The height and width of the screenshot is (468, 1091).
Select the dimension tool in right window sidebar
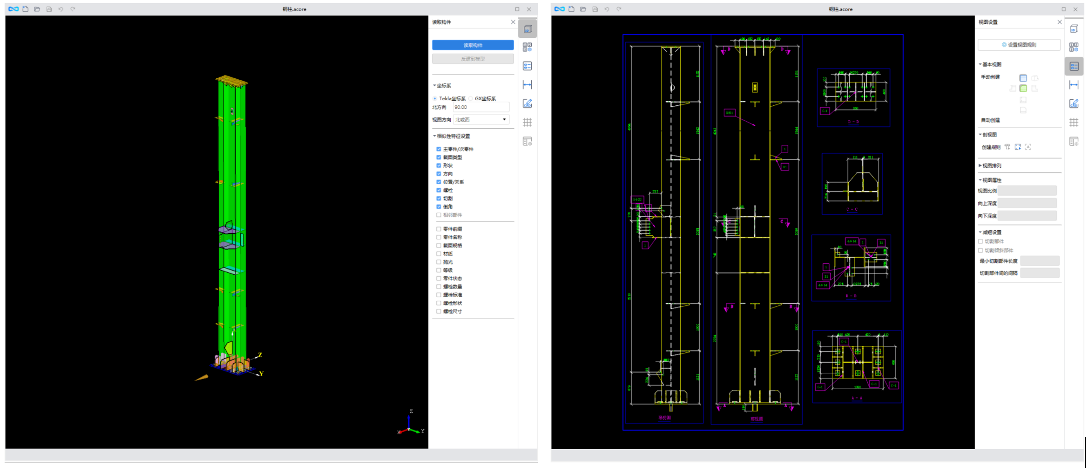[x=1074, y=85]
